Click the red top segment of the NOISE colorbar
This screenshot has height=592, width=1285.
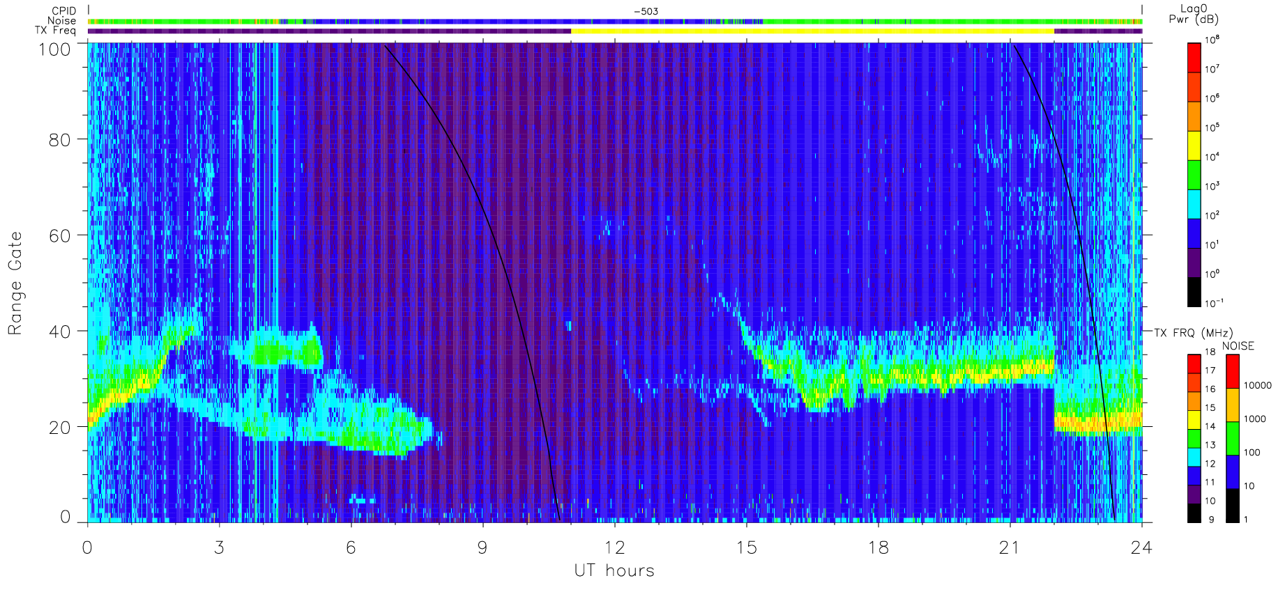click(x=1233, y=371)
